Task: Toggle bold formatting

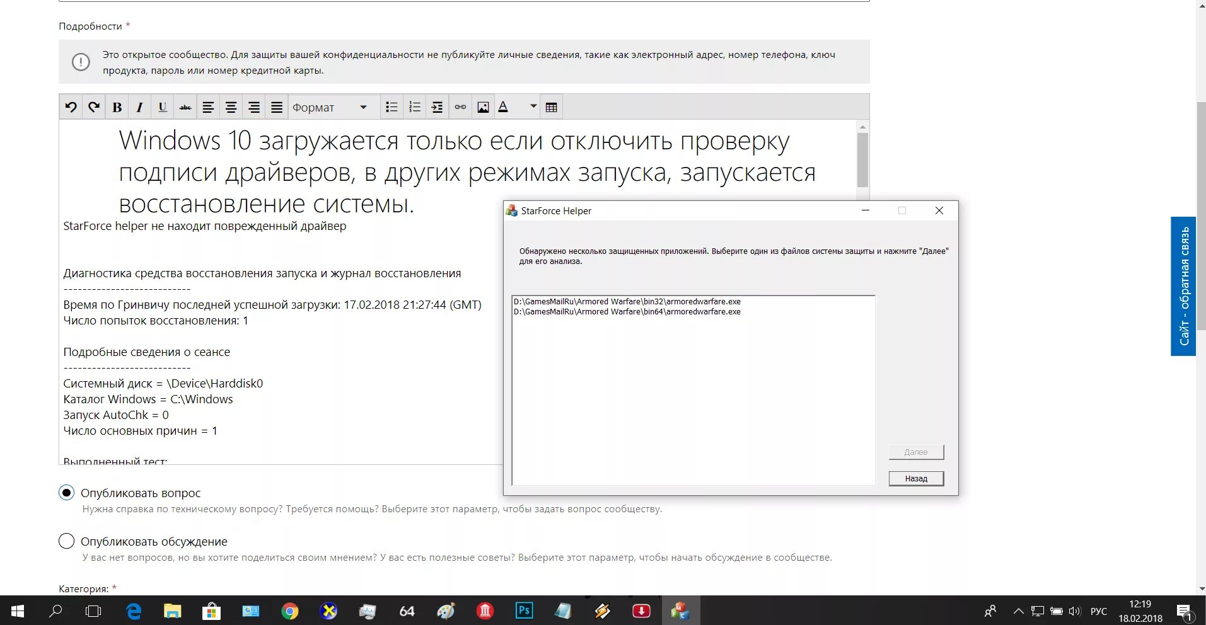Action: (x=117, y=107)
